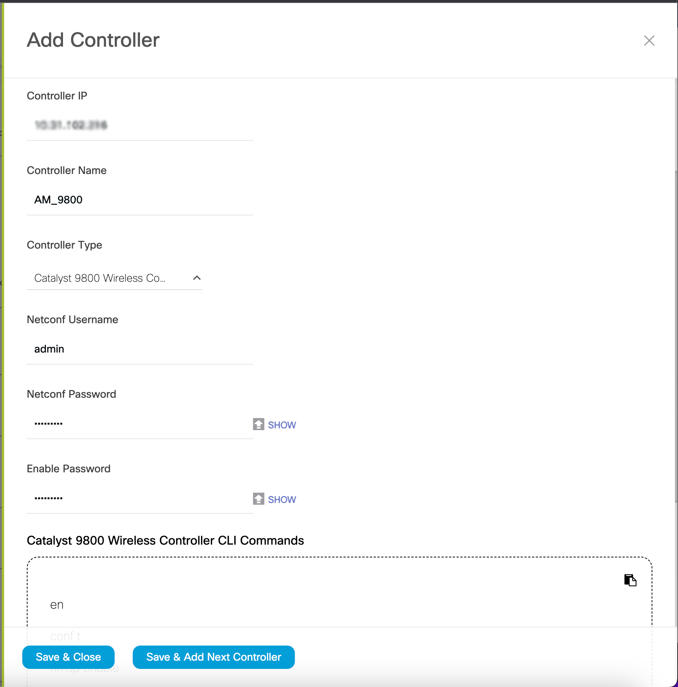Click the icon beside Enable Password SHOW
The height and width of the screenshot is (687, 678).
pos(258,499)
